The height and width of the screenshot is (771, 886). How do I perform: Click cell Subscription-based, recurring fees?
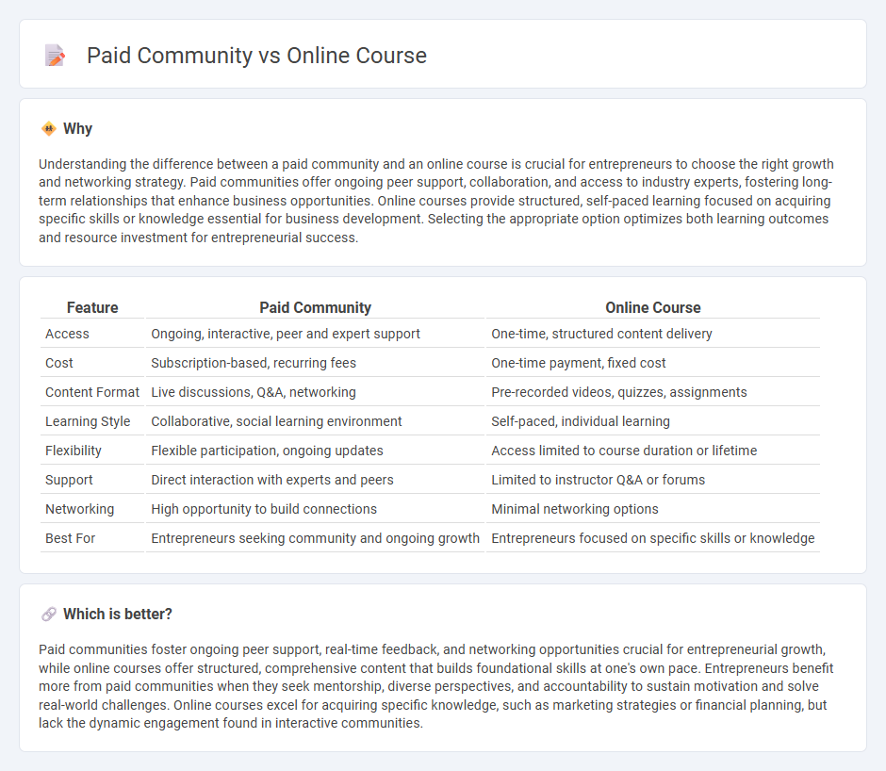click(x=316, y=363)
